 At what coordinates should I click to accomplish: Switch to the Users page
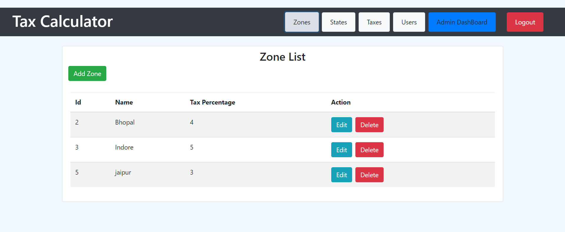(409, 22)
